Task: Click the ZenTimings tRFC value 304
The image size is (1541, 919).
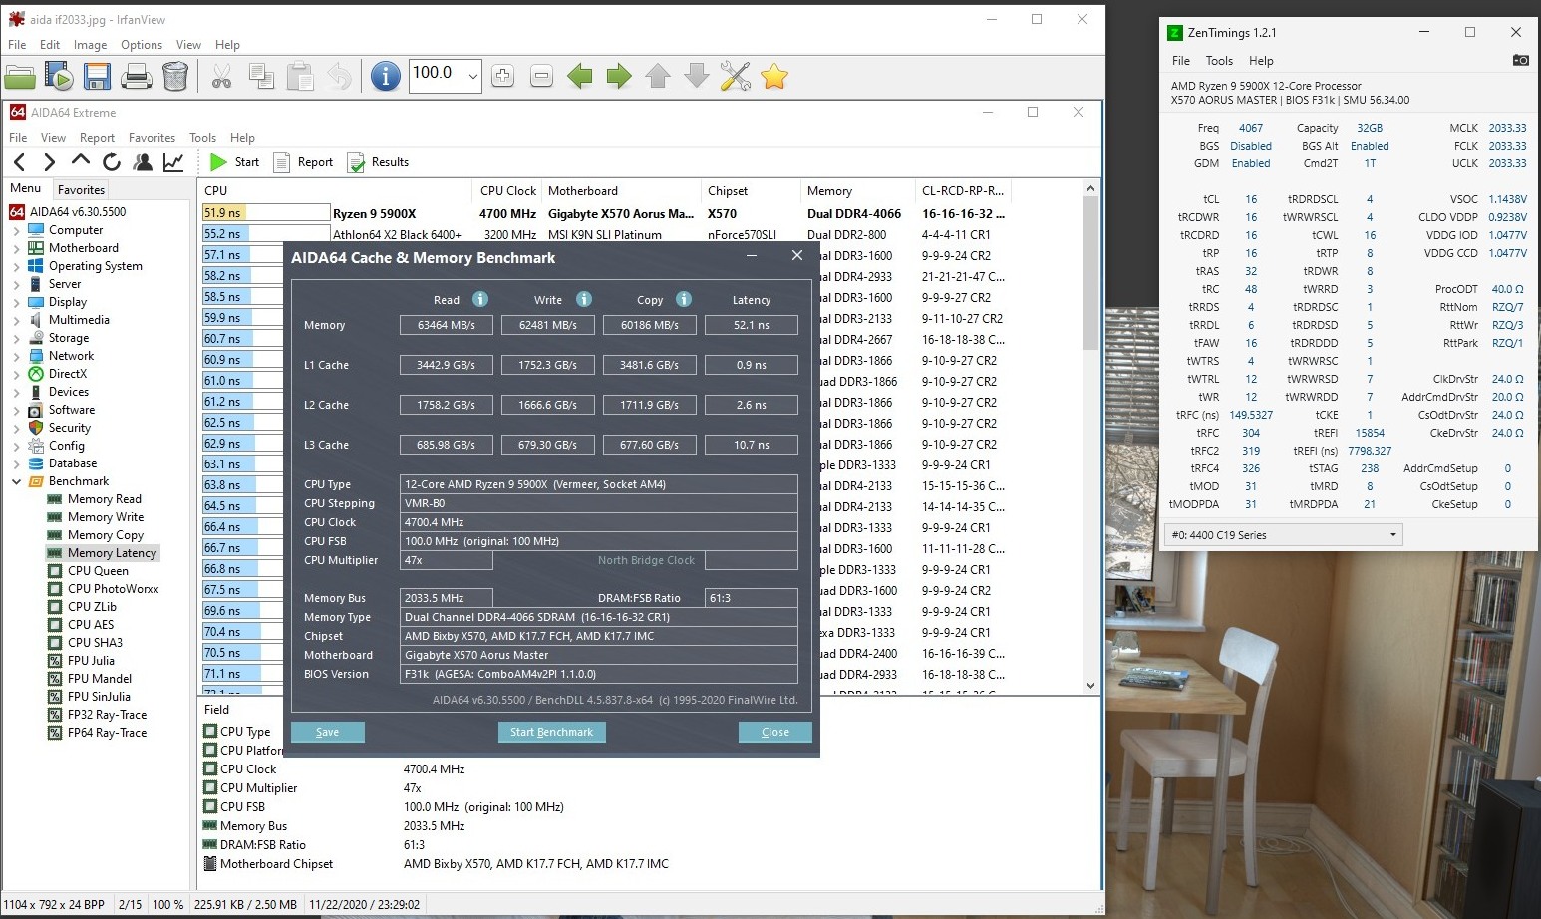Action: pyautogui.click(x=1251, y=433)
